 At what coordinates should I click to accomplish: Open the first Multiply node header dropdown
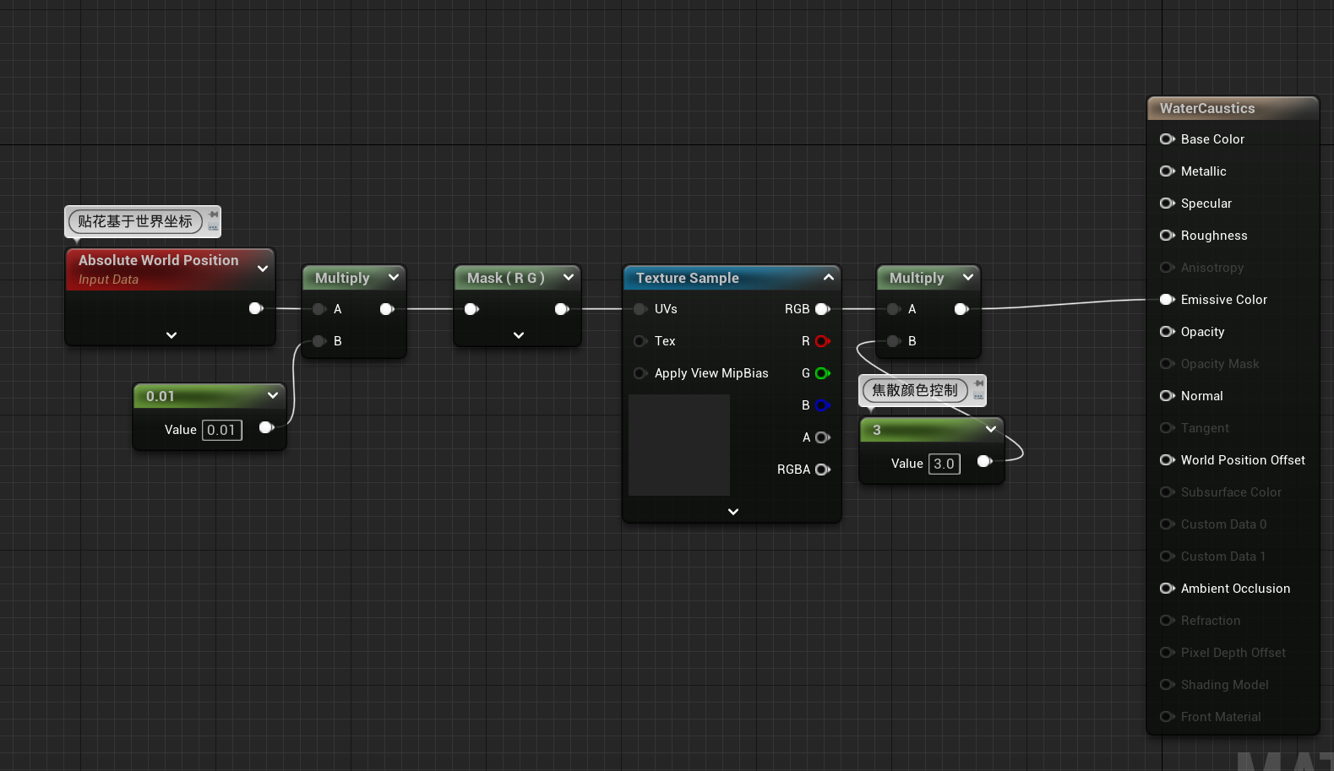coord(394,277)
